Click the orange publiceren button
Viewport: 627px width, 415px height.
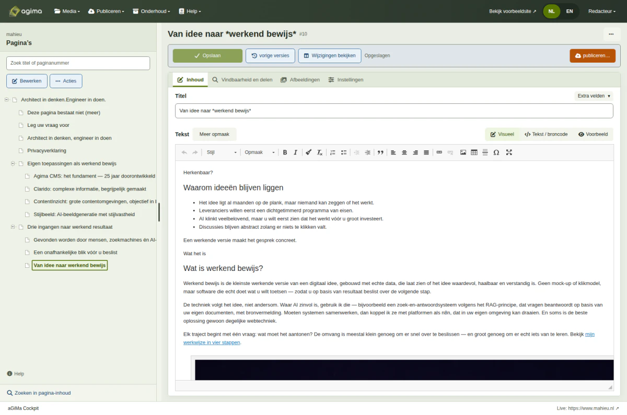tap(593, 56)
